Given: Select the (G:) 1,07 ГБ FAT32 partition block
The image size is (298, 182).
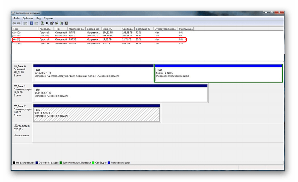Looking at the screenshot, I should coord(97,113).
